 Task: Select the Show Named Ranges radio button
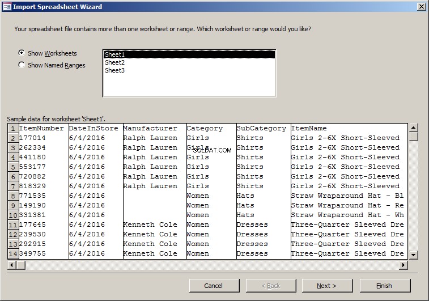pos(22,65)
